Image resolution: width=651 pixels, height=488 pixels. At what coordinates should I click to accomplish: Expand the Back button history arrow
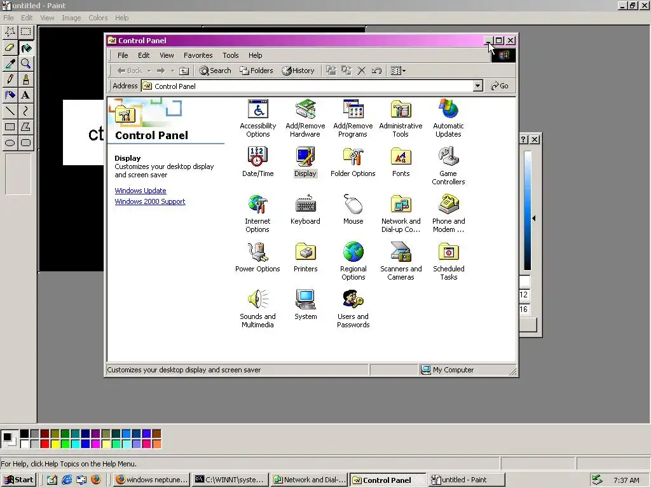(149, 71)
